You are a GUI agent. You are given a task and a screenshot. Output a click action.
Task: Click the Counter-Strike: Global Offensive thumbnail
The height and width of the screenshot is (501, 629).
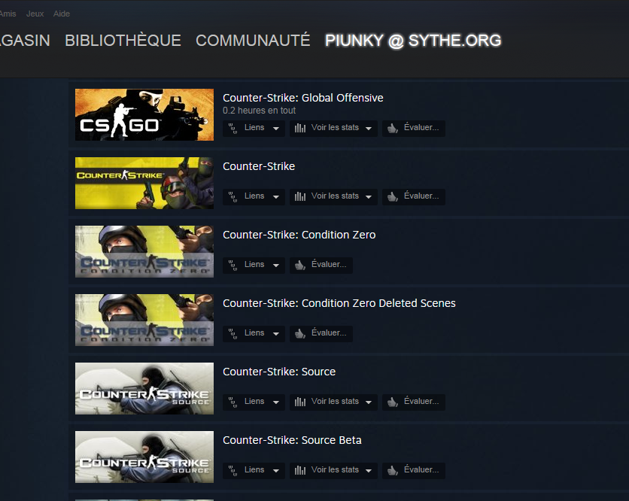144,115
